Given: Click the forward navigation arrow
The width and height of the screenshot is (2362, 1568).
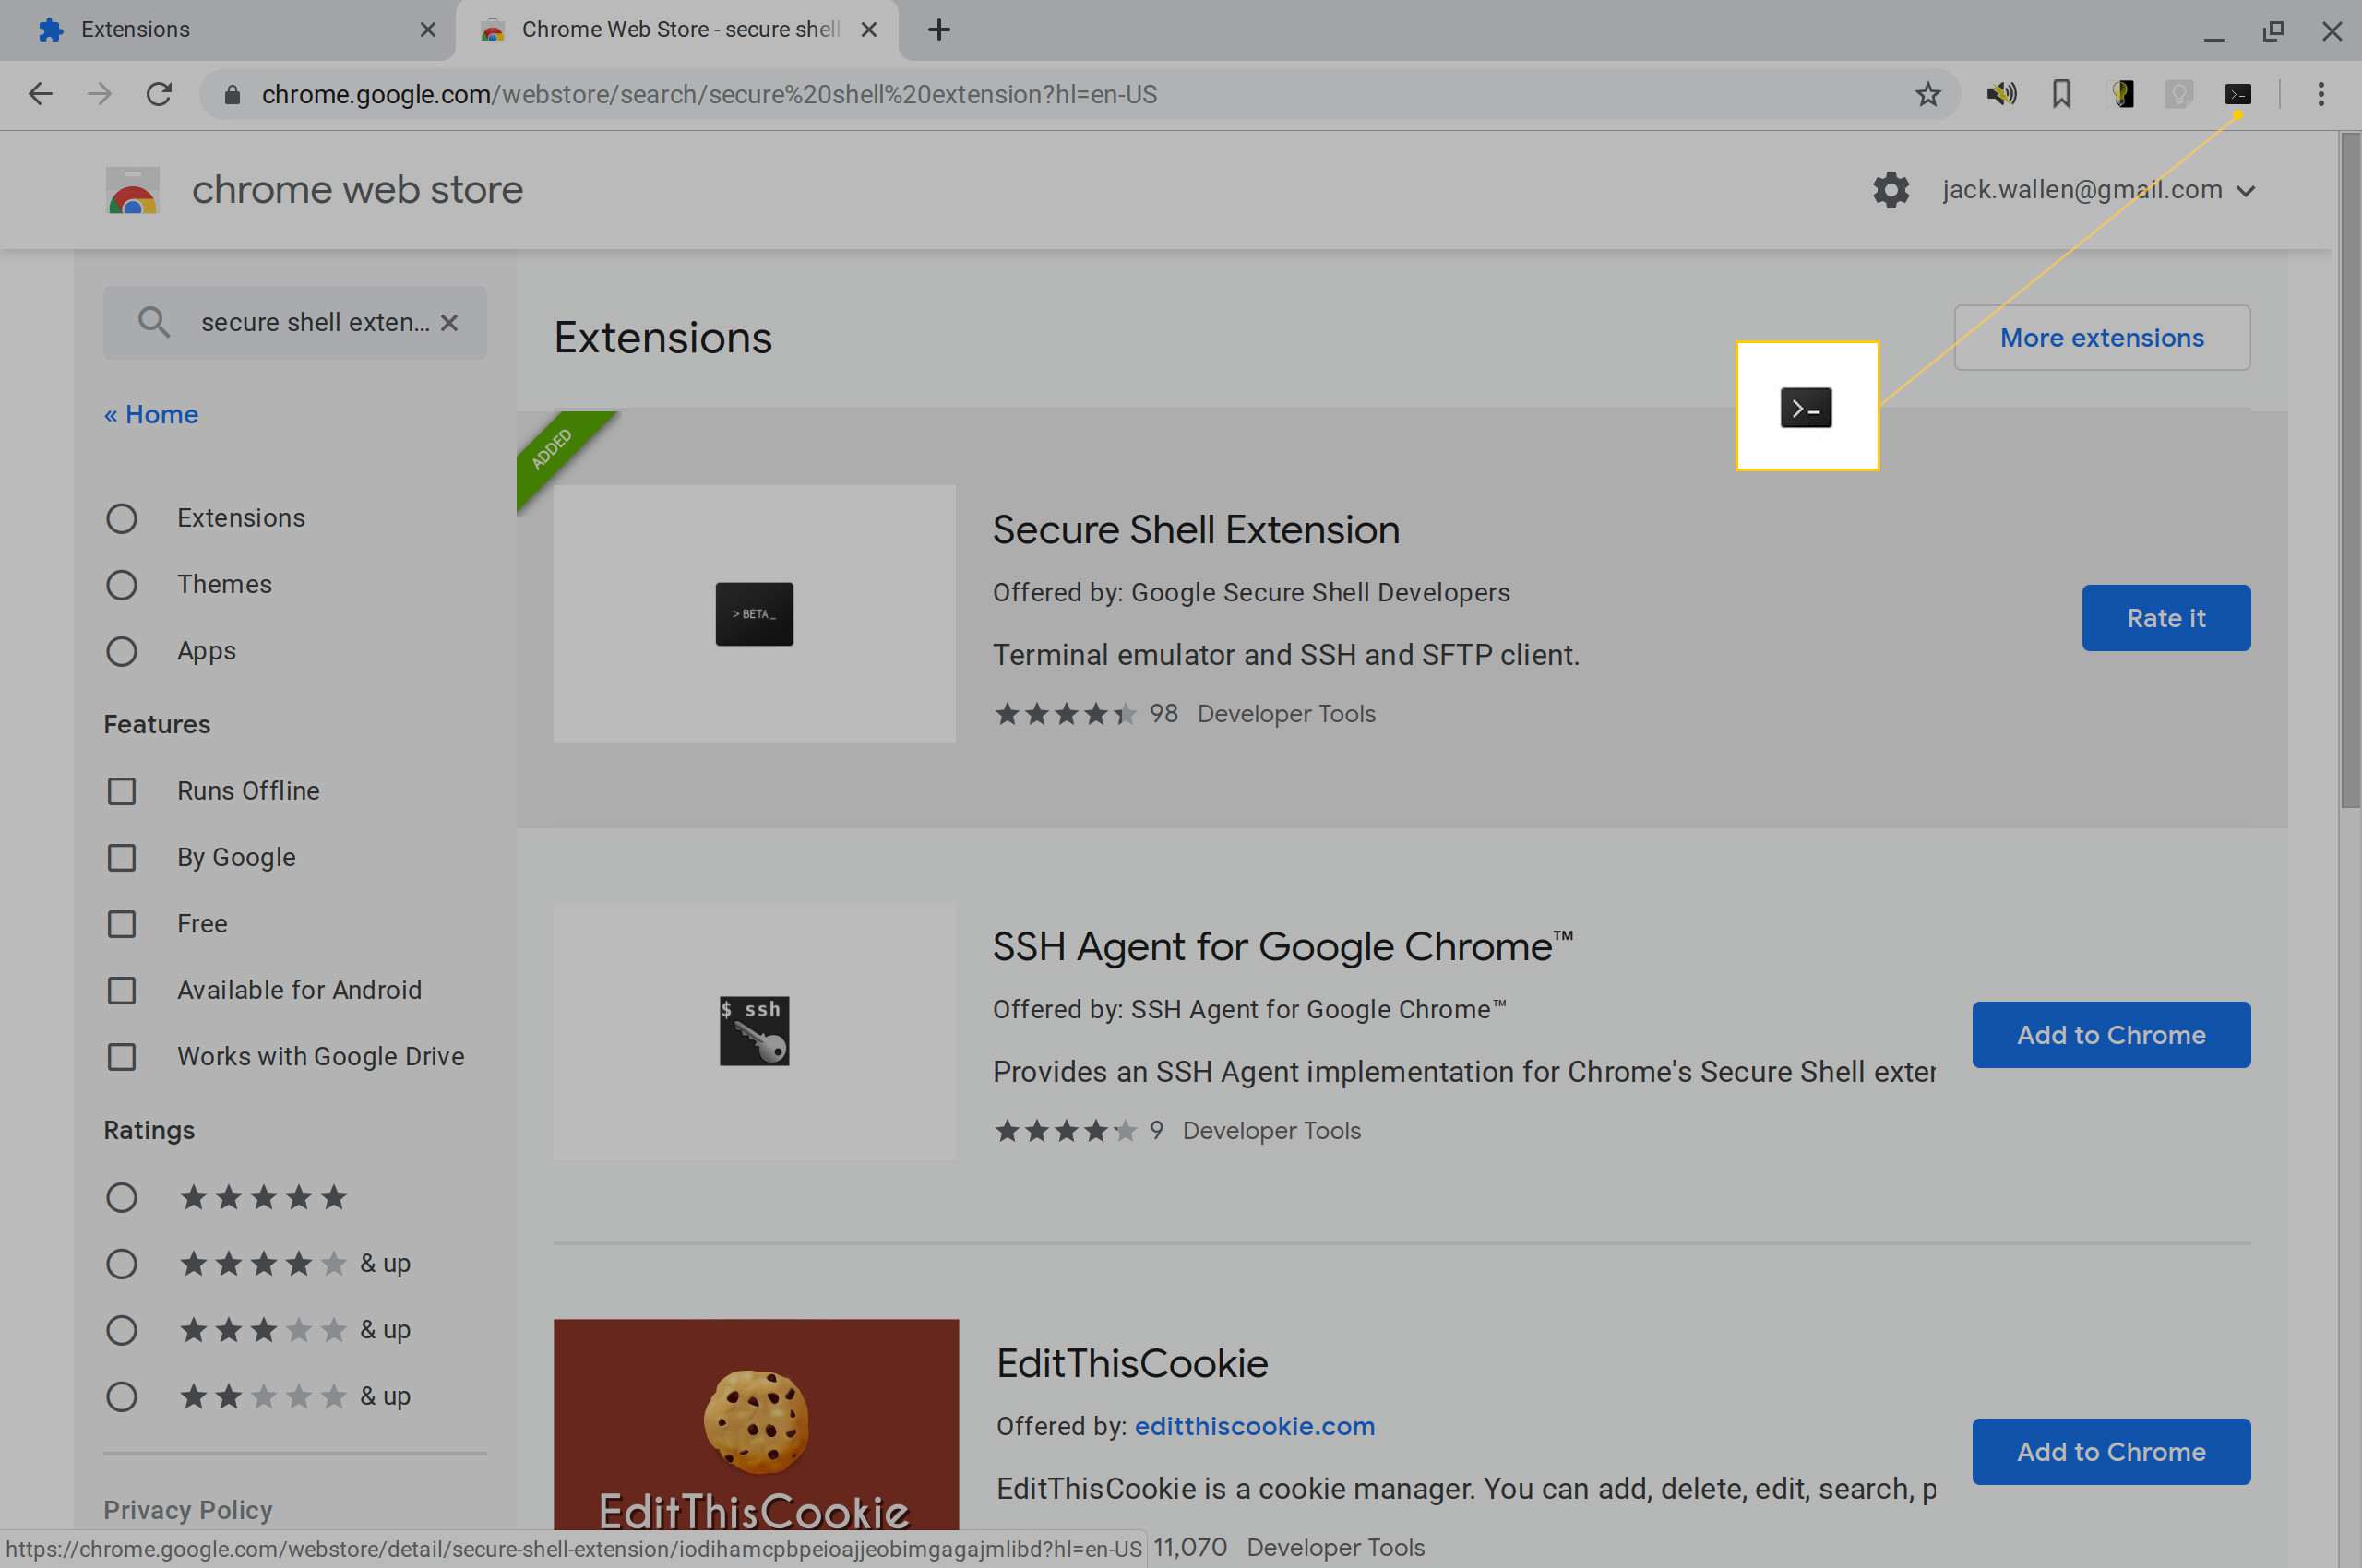Looking at the screenshot, I should point(99,94).
